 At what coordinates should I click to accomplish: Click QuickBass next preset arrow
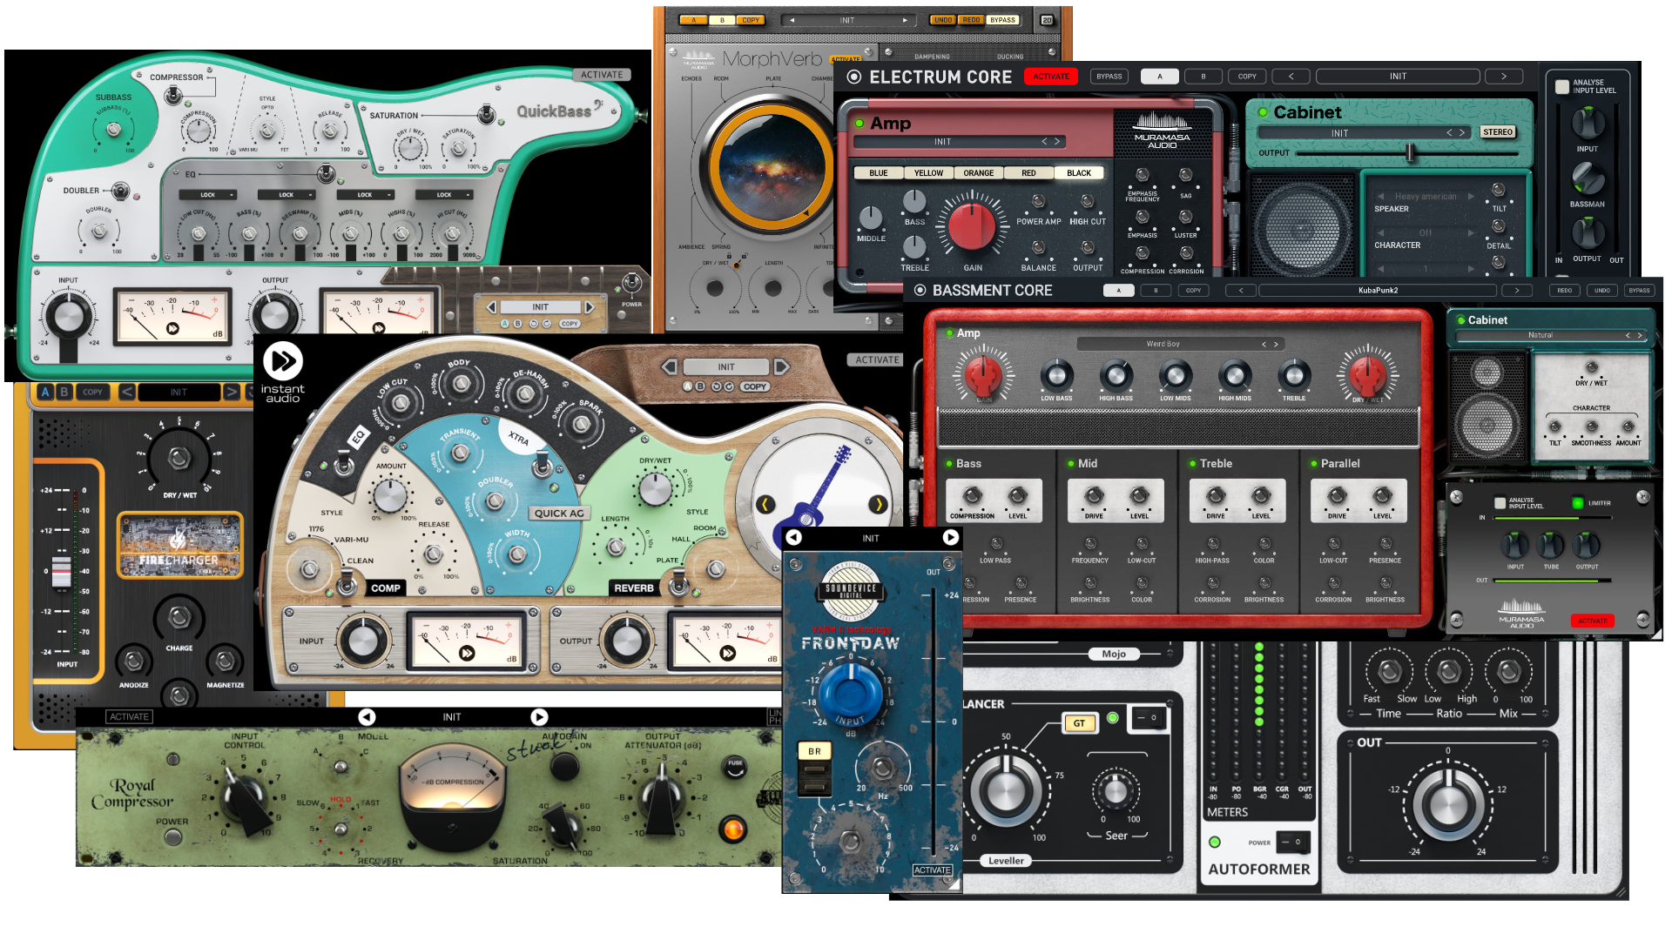tap(590, 307)
